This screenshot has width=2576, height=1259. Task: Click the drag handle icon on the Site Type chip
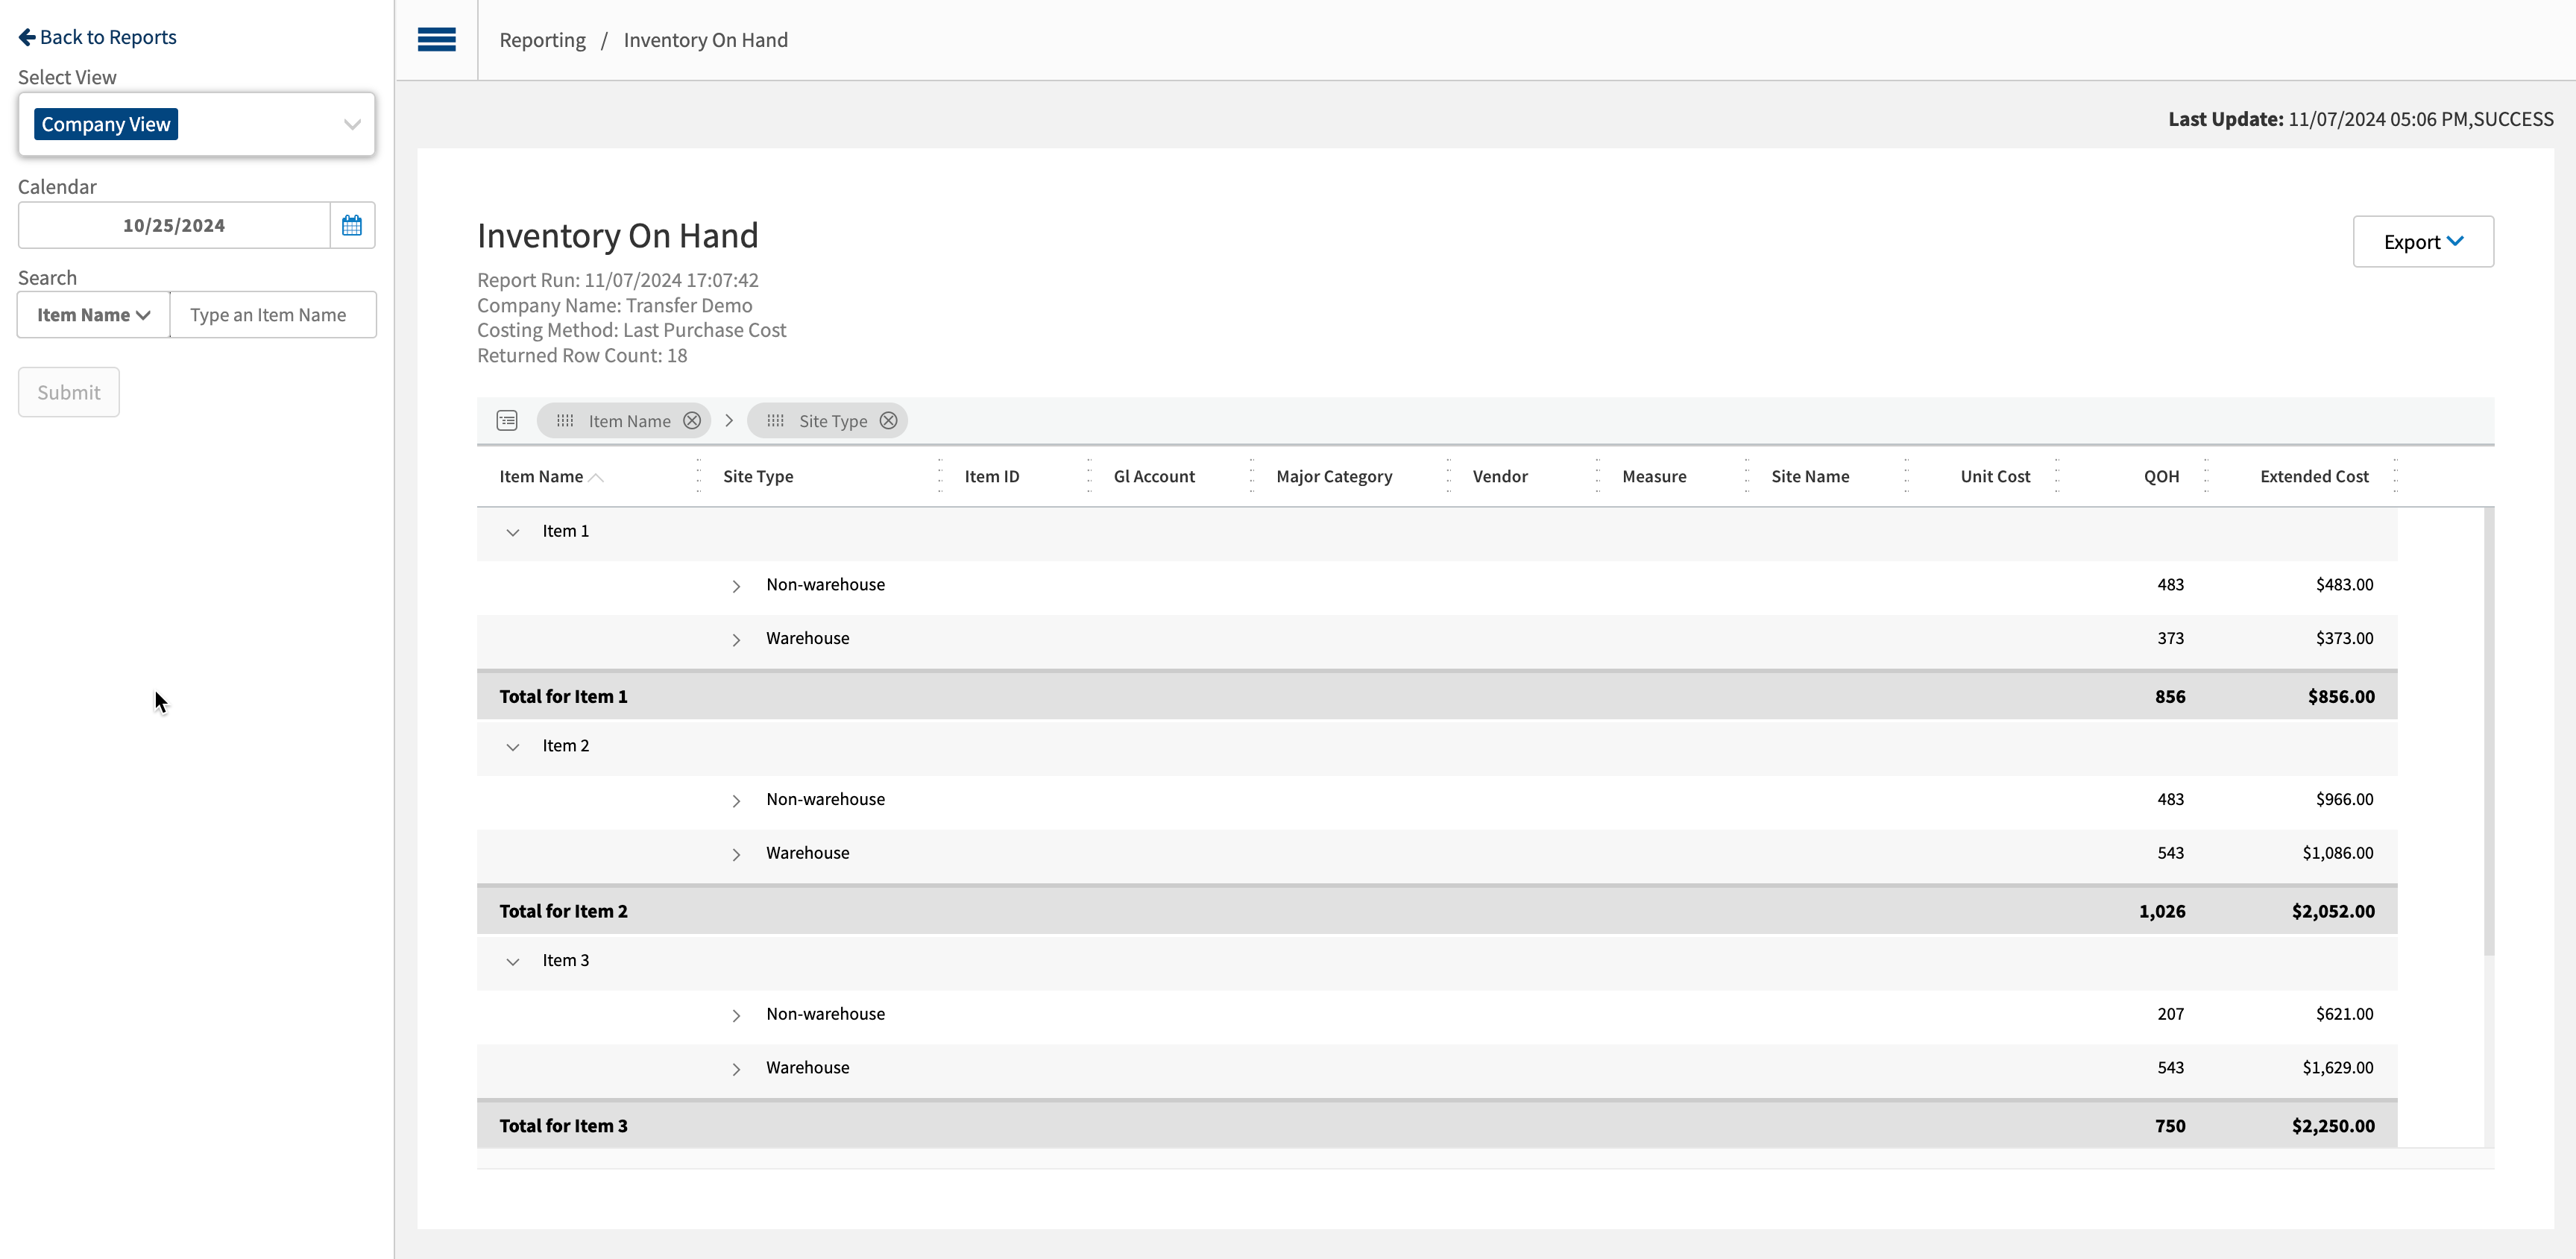coord(776,420)
